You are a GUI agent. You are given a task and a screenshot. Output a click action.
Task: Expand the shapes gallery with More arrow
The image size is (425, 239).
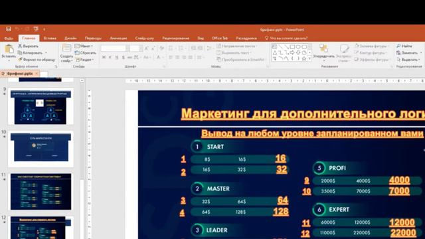pyautogui.click(x=309, y=59)
